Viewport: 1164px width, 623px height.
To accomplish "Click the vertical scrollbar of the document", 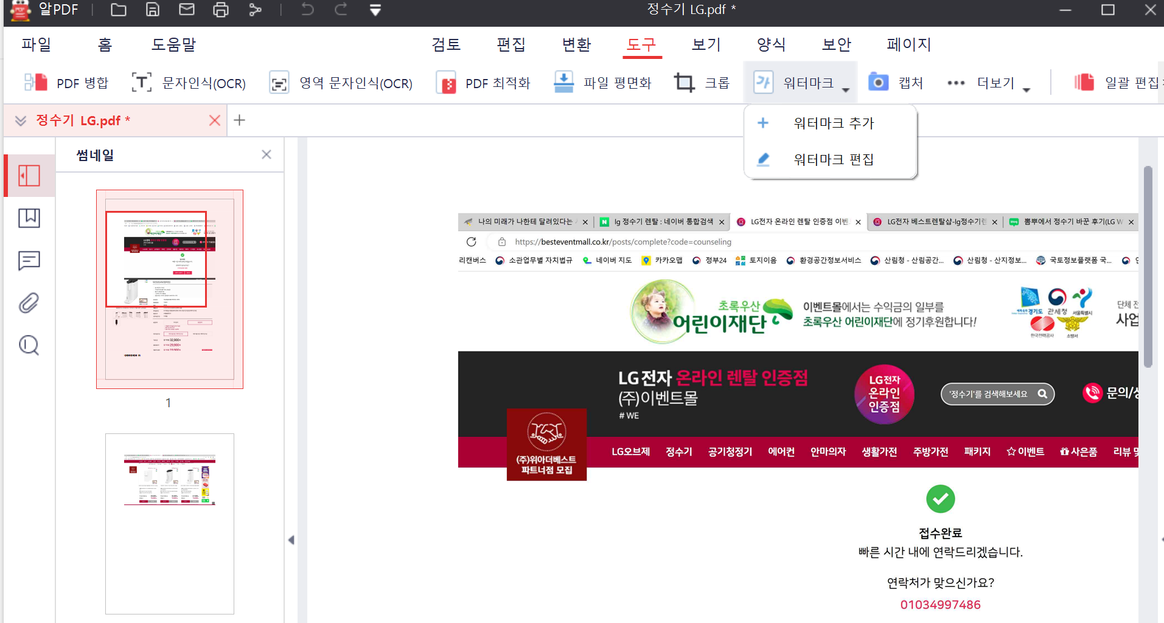I will 1148,266.
